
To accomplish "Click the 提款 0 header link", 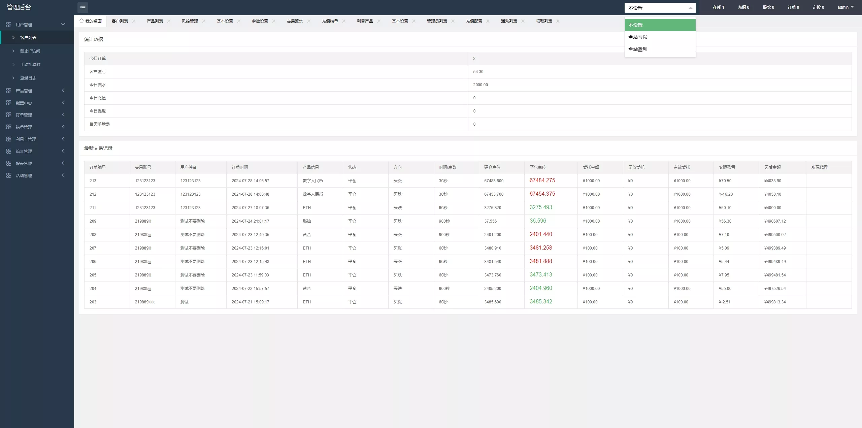I will point(768,7).
